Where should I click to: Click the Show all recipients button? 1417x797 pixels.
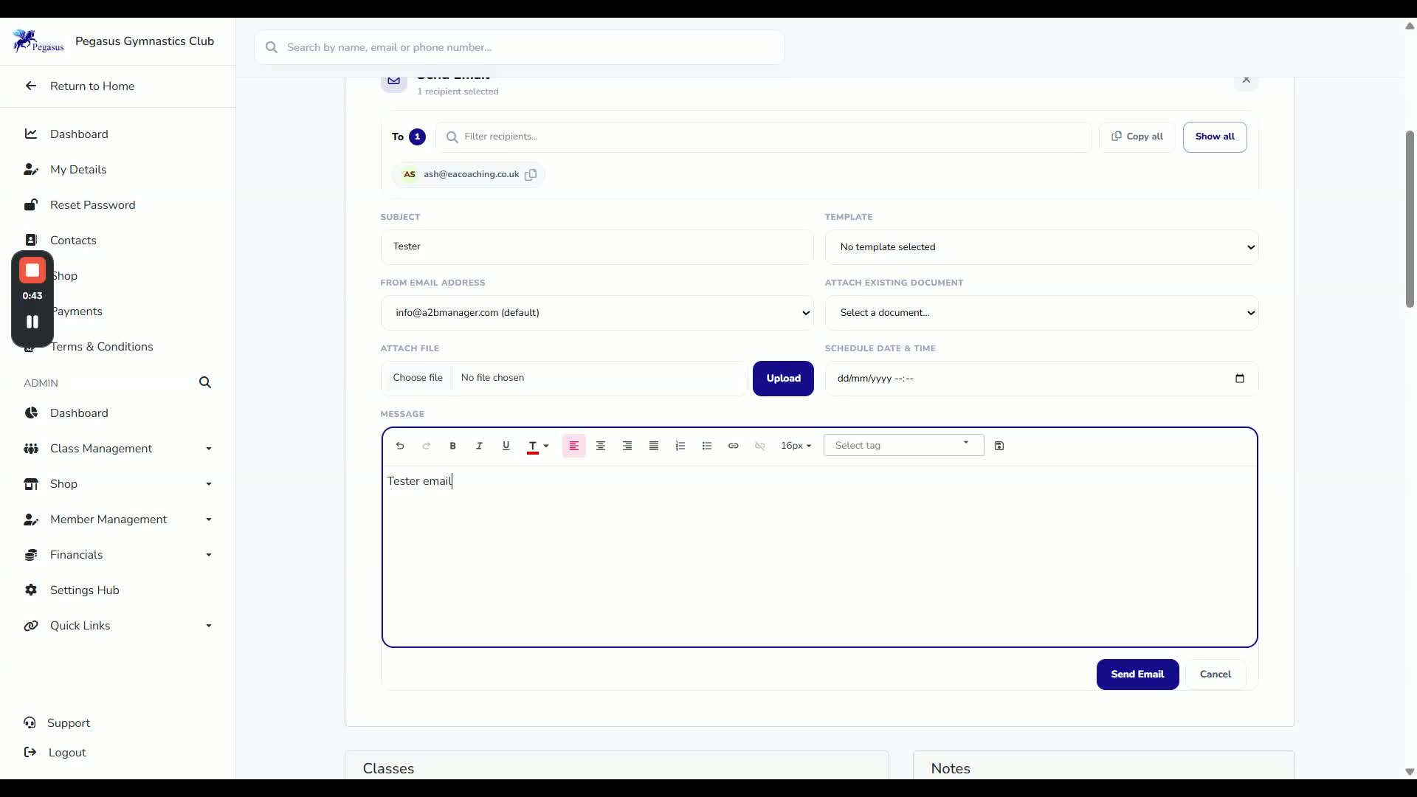(1215, 137)
